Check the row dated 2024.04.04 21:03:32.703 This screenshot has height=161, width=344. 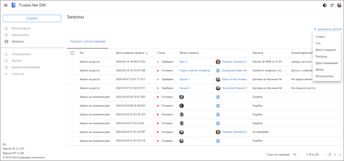coord(72,114)
